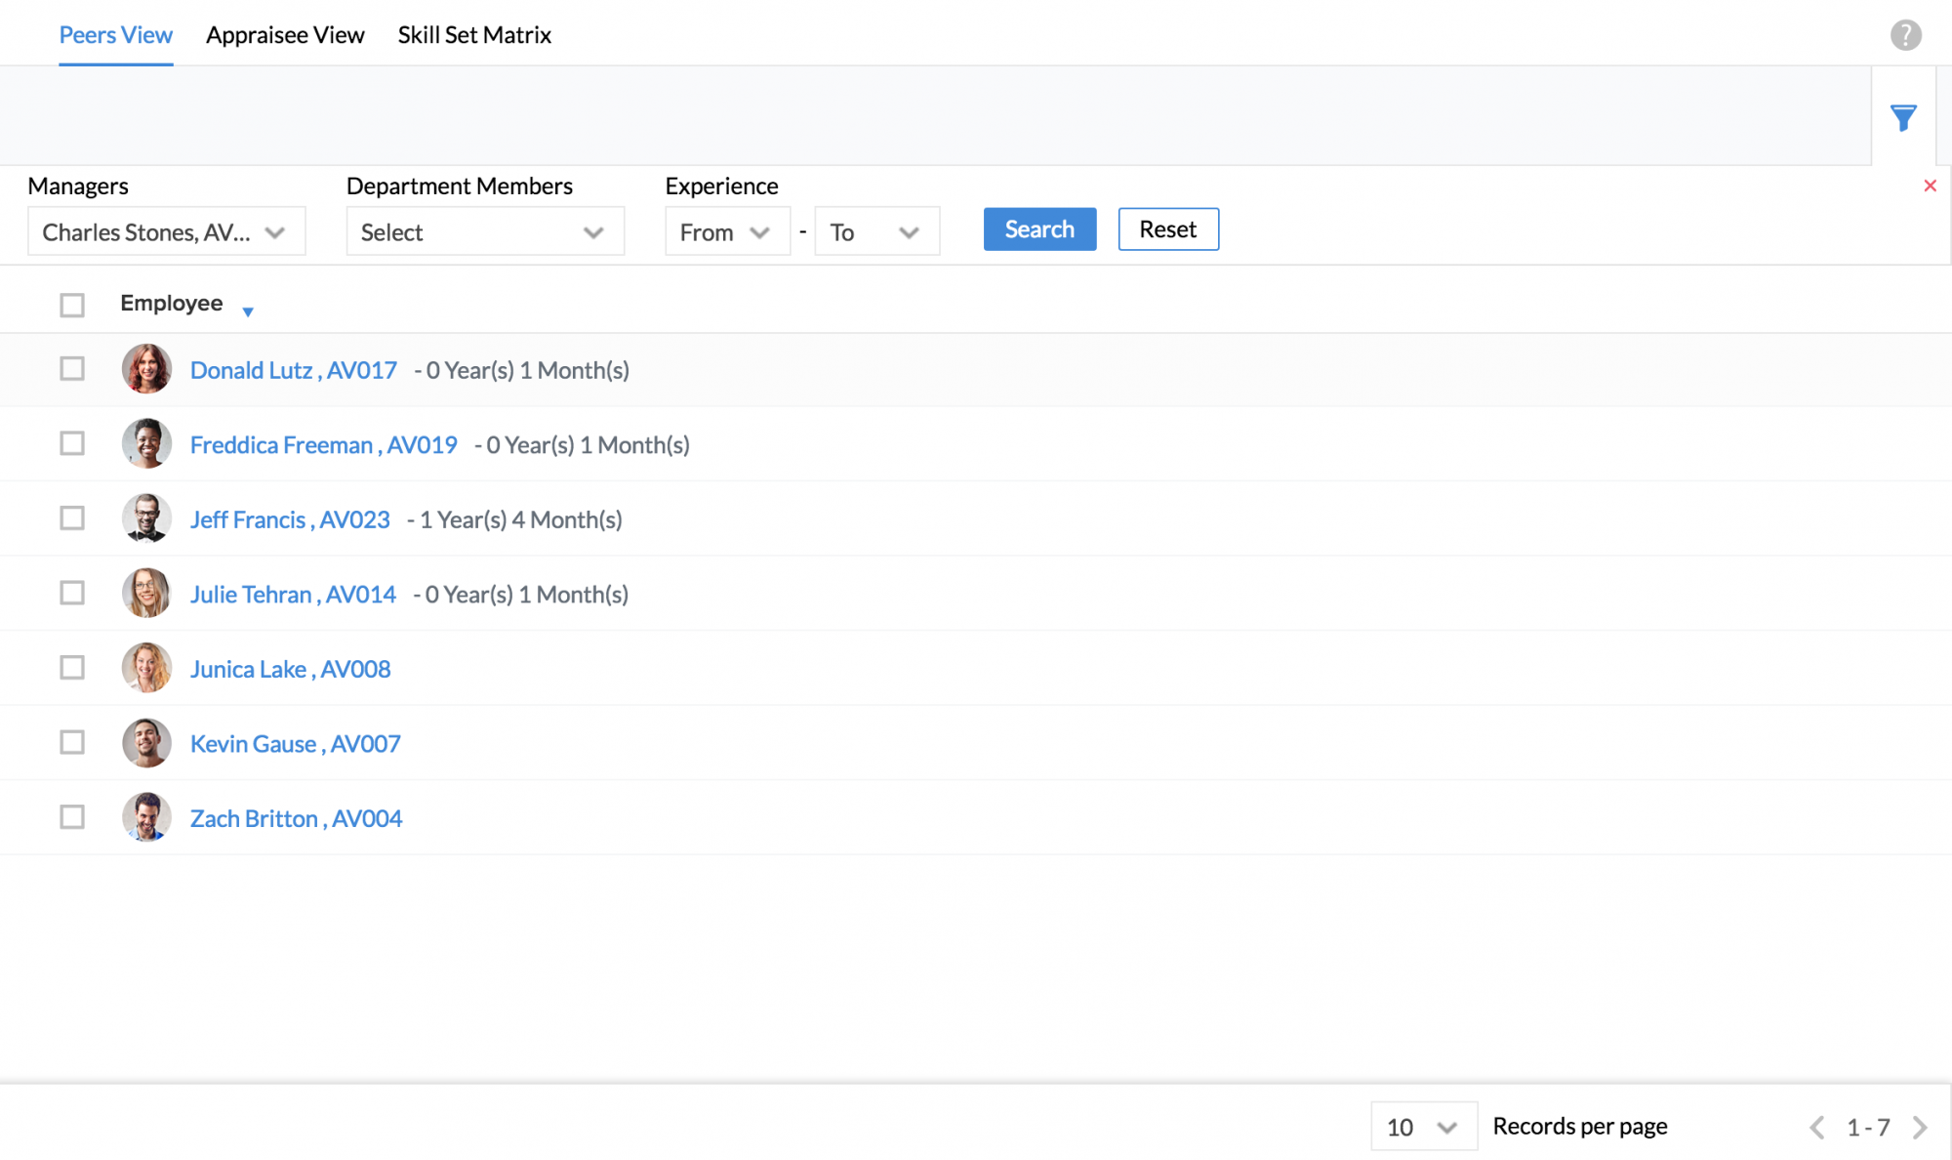Image resolution: width=1952 pixels, height=1160 pixels.
Task: Switch to Appraisee View tab
Action: click(285, 35)
